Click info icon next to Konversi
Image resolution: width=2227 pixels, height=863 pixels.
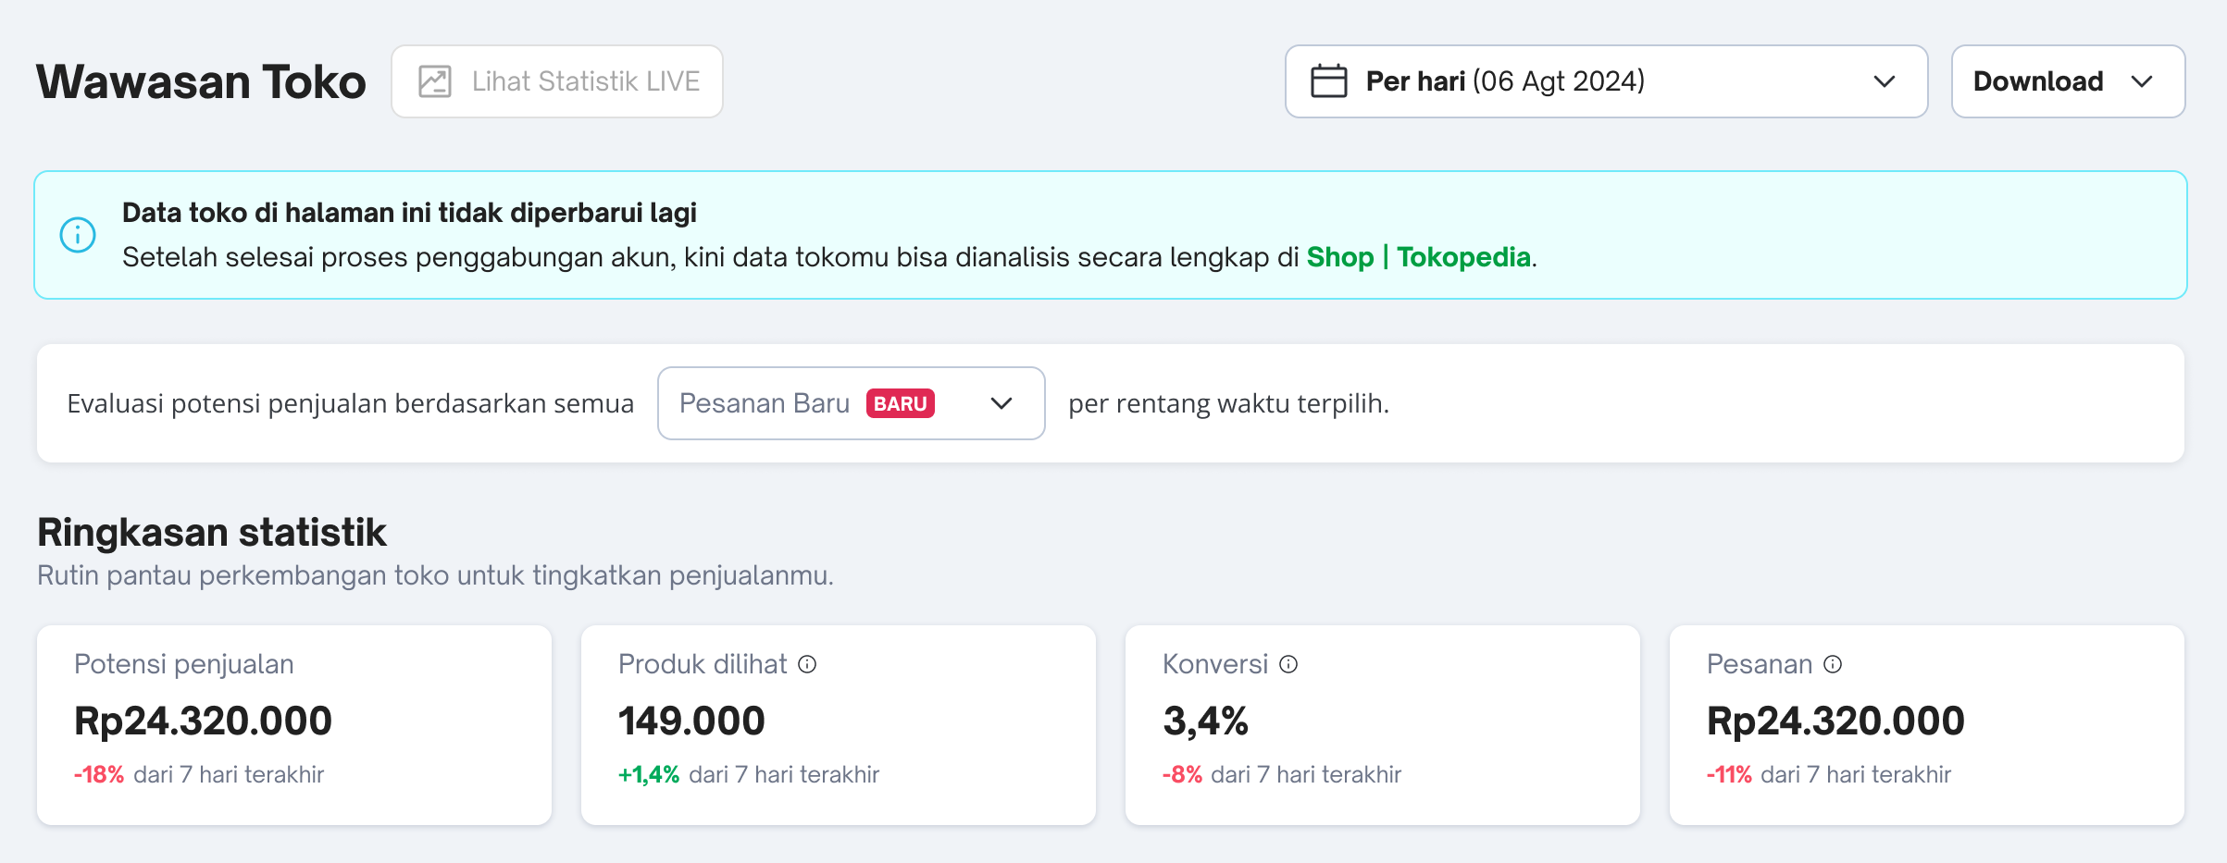(x=1288, y=664)
